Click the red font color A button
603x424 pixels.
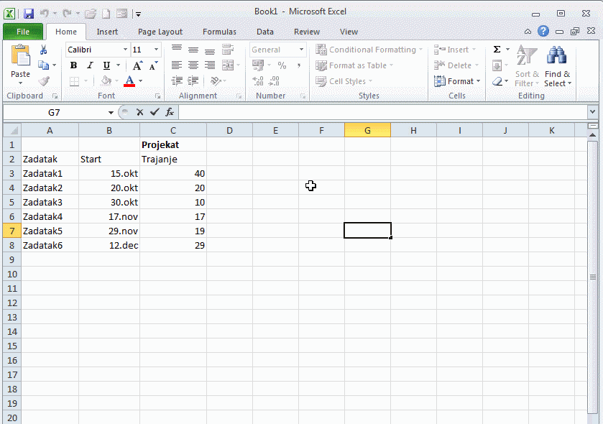pyautogui.click(x=129, y=81)
